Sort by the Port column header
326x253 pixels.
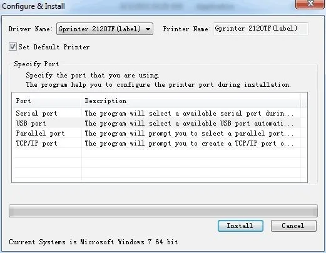point(46,101)
